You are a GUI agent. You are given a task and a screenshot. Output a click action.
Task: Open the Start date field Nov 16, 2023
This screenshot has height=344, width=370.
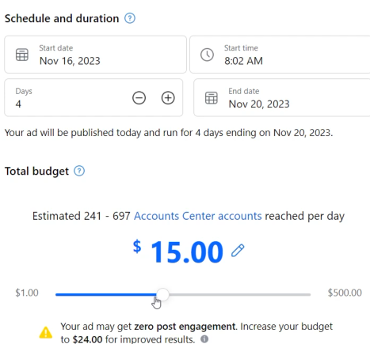[95, 55]
